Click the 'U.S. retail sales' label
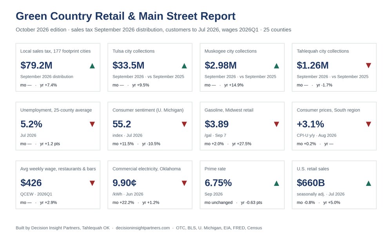The width and height of the screenshot is (392, 240). click(x=313, y=169)
